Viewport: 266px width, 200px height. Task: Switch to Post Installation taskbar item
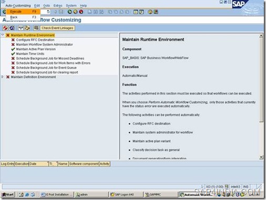pos(57,195)
